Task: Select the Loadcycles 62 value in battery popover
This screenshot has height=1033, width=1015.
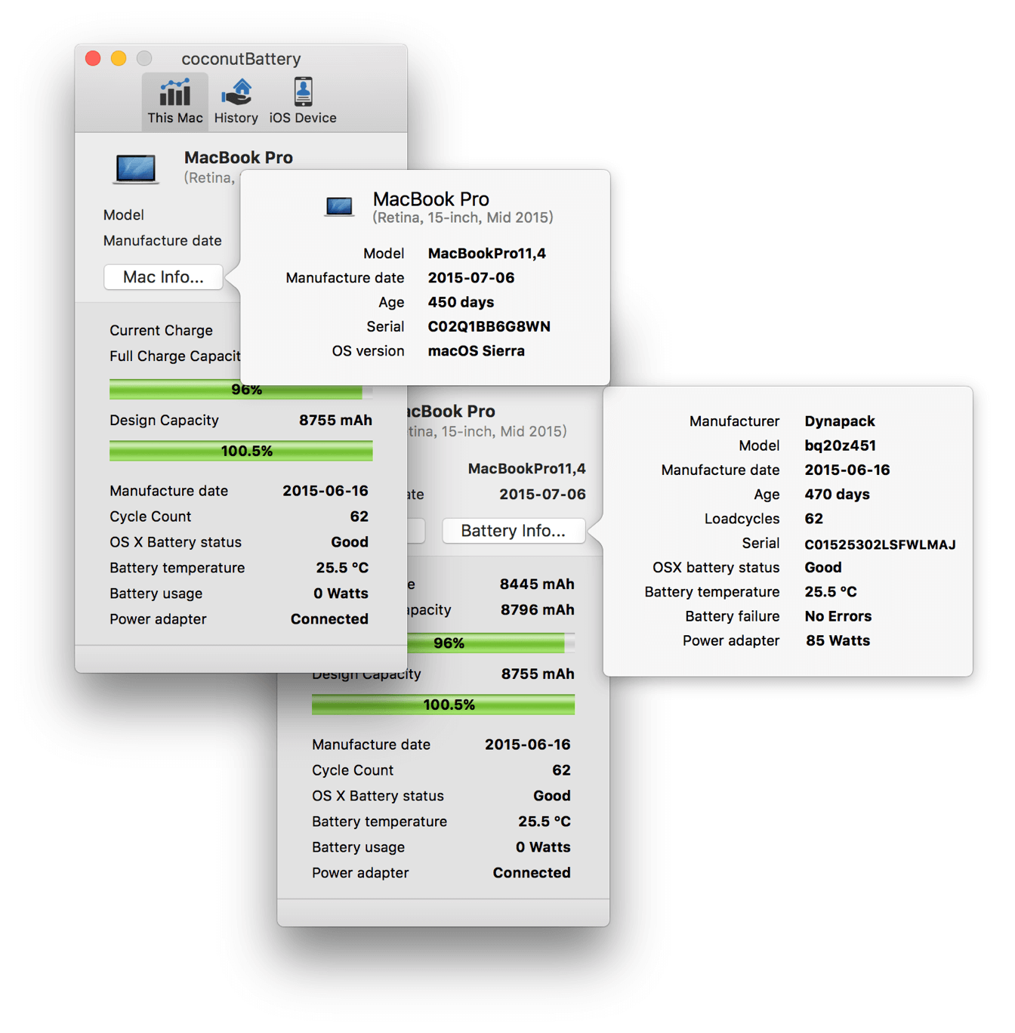Action: point(813,519)
